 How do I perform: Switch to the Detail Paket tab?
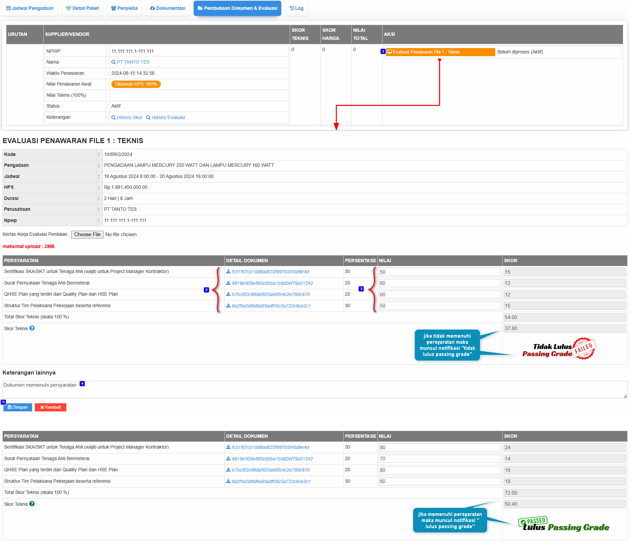point(82,8)
